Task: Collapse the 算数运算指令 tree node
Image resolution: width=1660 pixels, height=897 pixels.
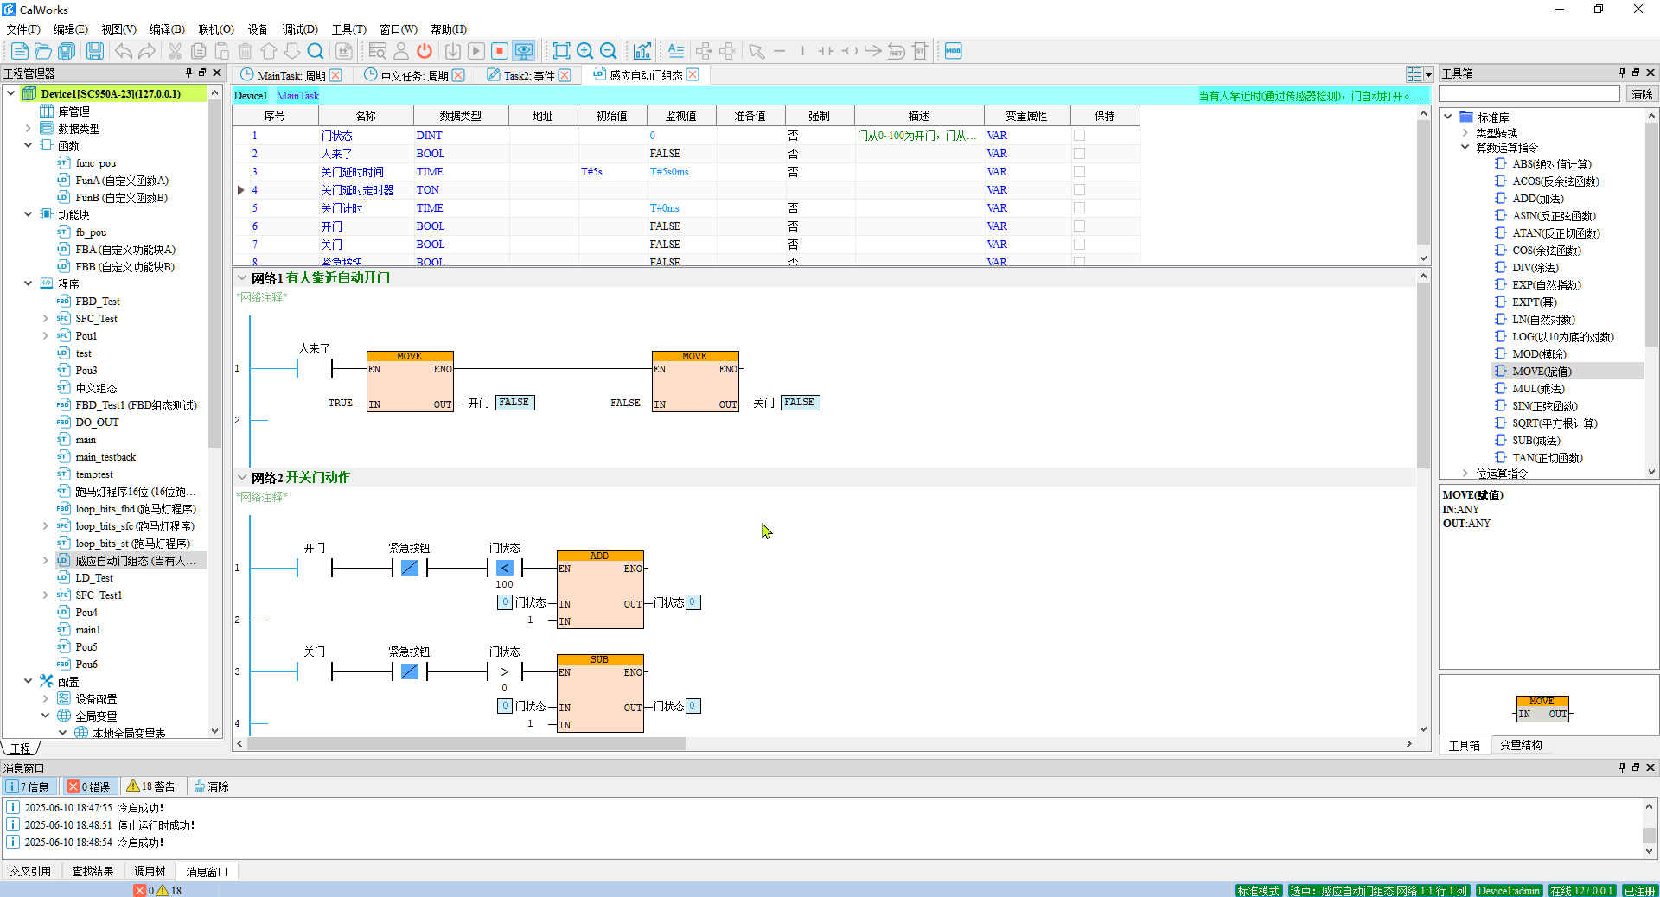Action: pyautogui.click(x=1465, y=148)
